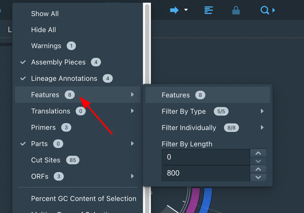This screenshot has width=304, height=213.
Task: Increment the 800 max length with the up stepper
Action: (258, 169)
